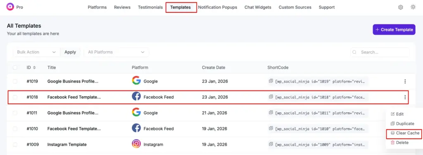
Task: Open the Reviews tab
Action: (122, 7)
